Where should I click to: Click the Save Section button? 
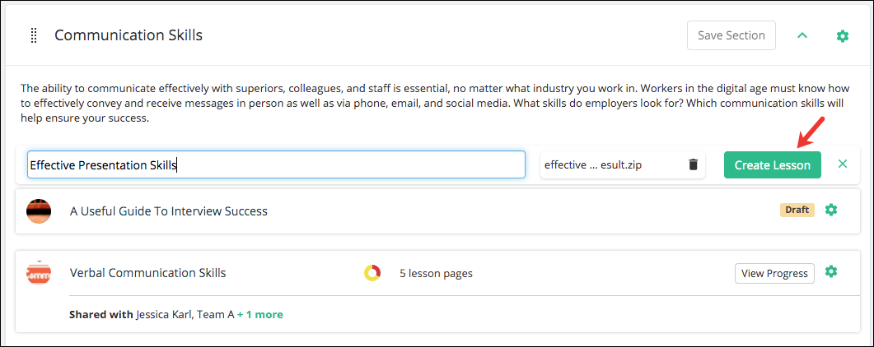pyautogui.click(x=731, y=35)
